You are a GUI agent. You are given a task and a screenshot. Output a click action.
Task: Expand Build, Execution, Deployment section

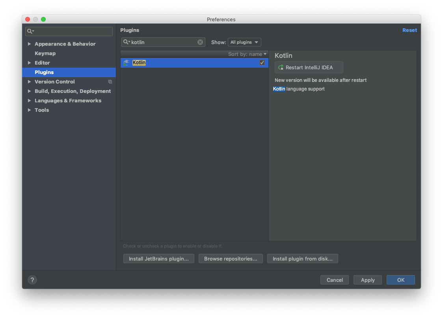pos(30,91)
